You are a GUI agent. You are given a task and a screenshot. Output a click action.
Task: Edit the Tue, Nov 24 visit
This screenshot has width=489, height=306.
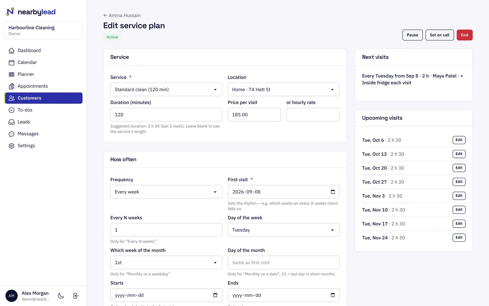(x=459, y=237)
